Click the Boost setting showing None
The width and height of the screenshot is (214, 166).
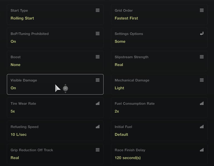pyautogui.click(x=16, y=65)
